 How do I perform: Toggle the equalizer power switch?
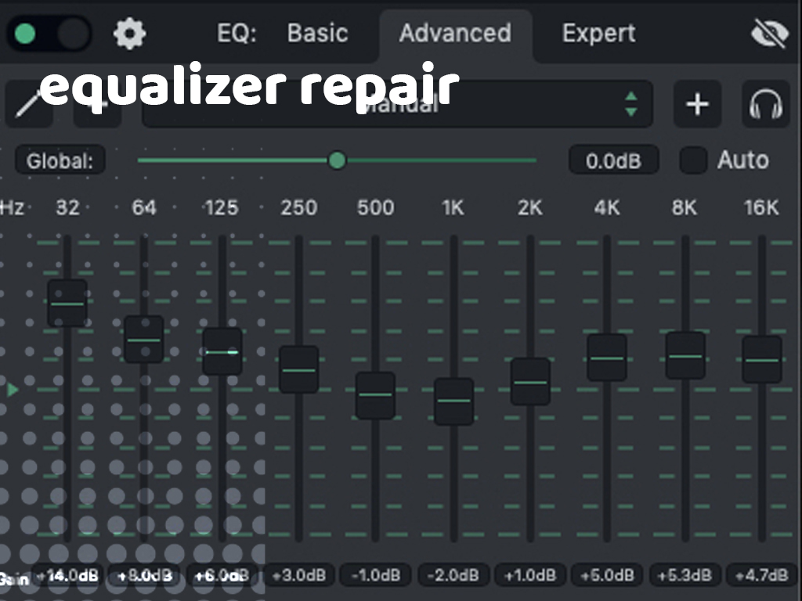coord(49,34)
